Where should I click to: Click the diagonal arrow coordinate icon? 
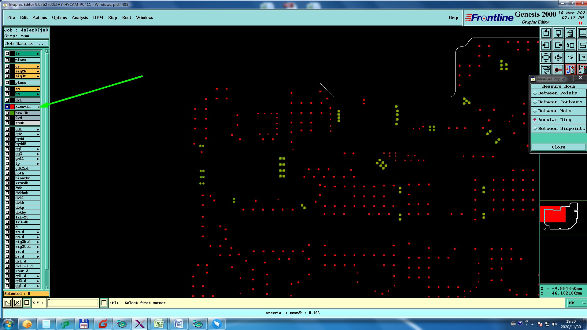pos(8,303)
